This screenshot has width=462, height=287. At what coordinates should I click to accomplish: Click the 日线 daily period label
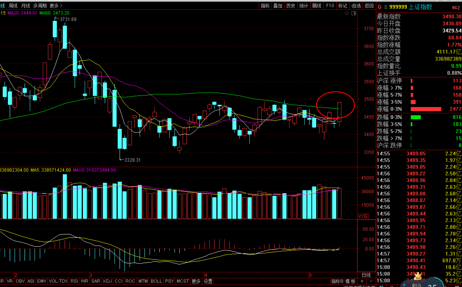pos(366,275)
